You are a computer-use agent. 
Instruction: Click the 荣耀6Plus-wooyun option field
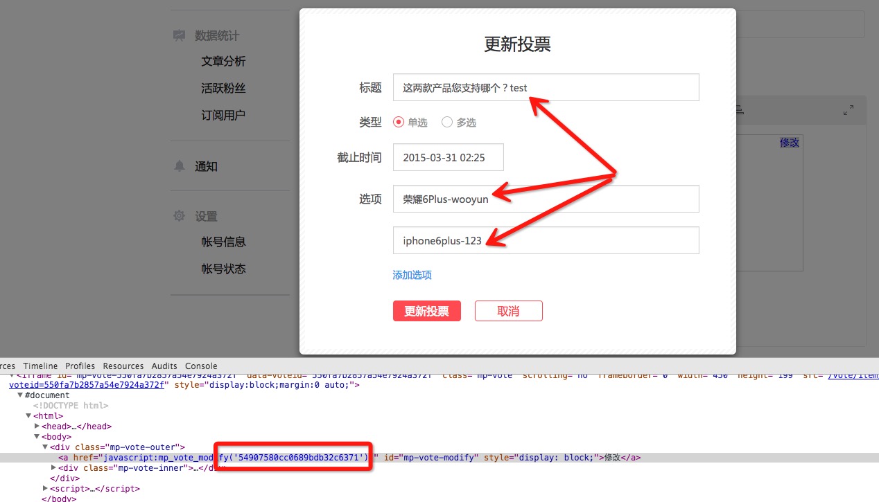click(546, 199)
